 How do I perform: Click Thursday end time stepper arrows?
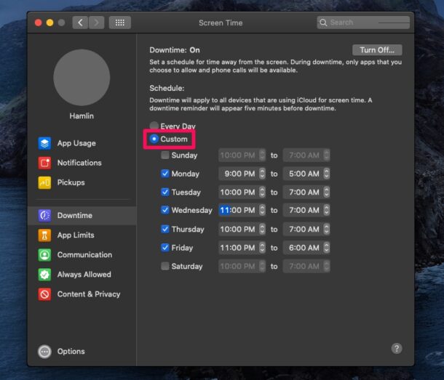coord(327,229)
